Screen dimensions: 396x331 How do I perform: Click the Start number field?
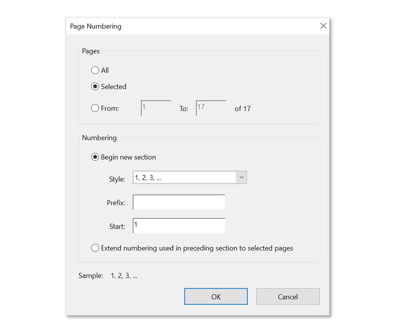point(178,226)
